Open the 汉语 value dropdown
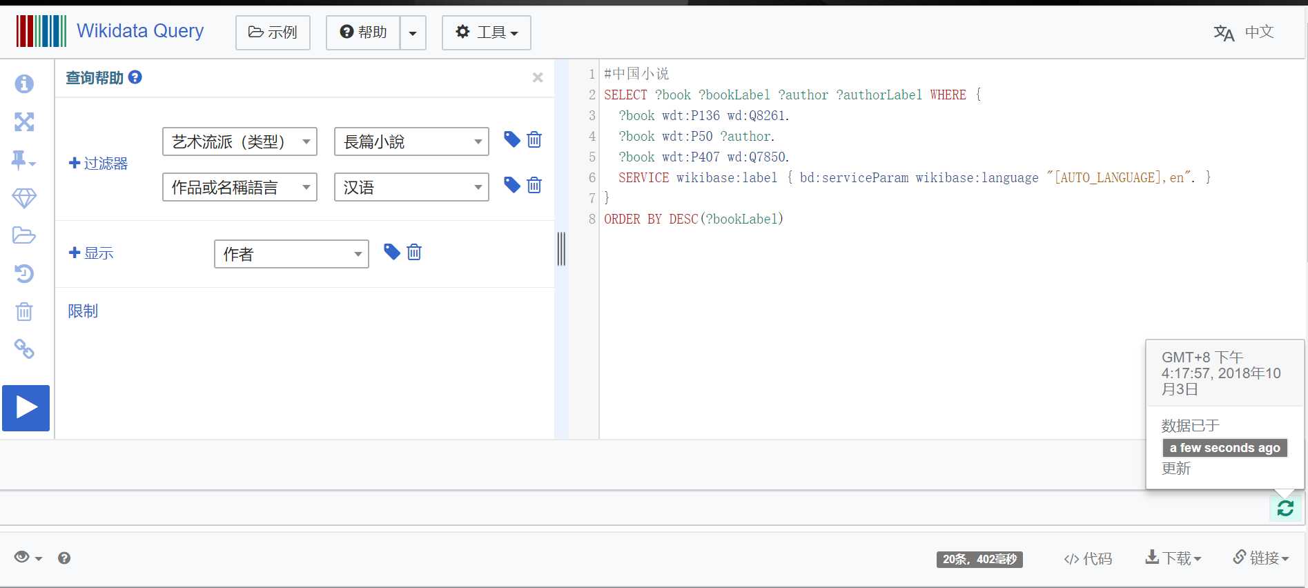The width and height of the screenshot is (1308, 588). tap(411, 187)
